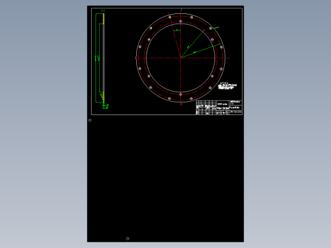Click the small circle marker below the drawing frame
Viewport: 331px width, 248px height.
coord(90,120)
